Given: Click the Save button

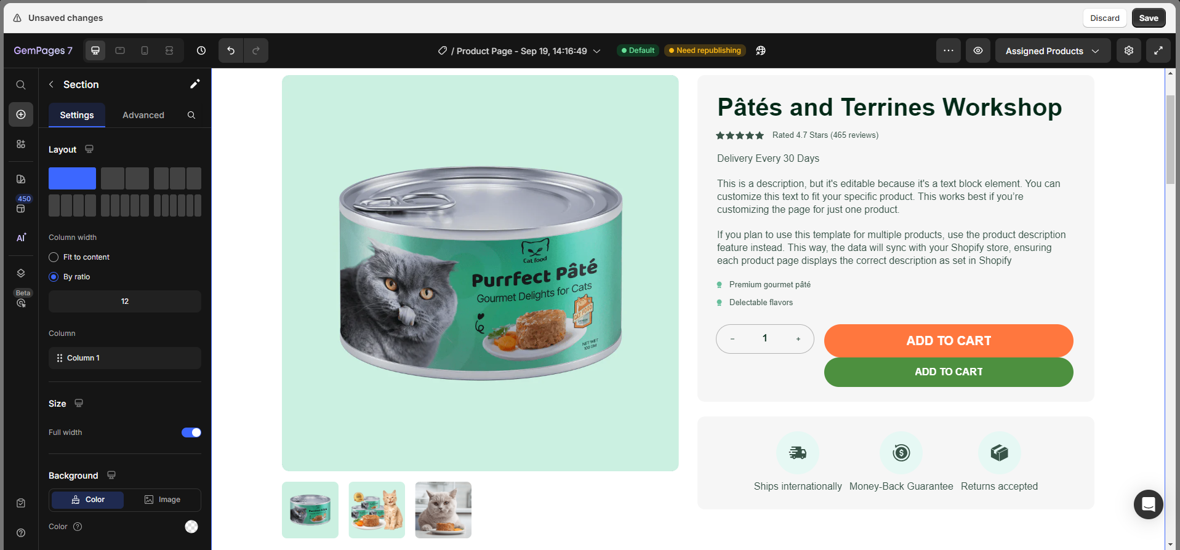Looking at the screenshot, I should point(1148,18).
